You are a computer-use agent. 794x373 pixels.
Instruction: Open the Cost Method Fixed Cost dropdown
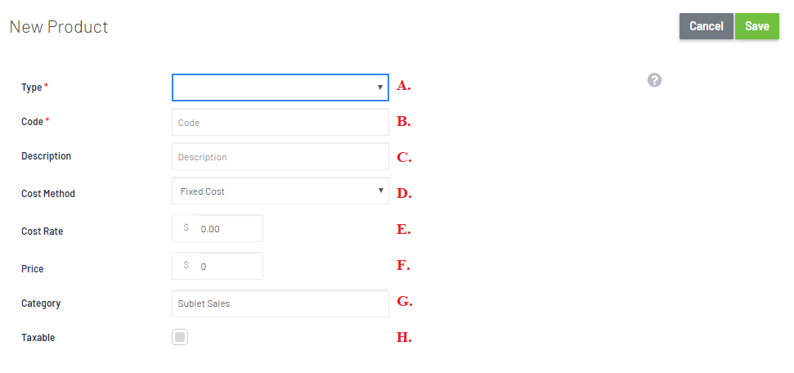point(280,191)
